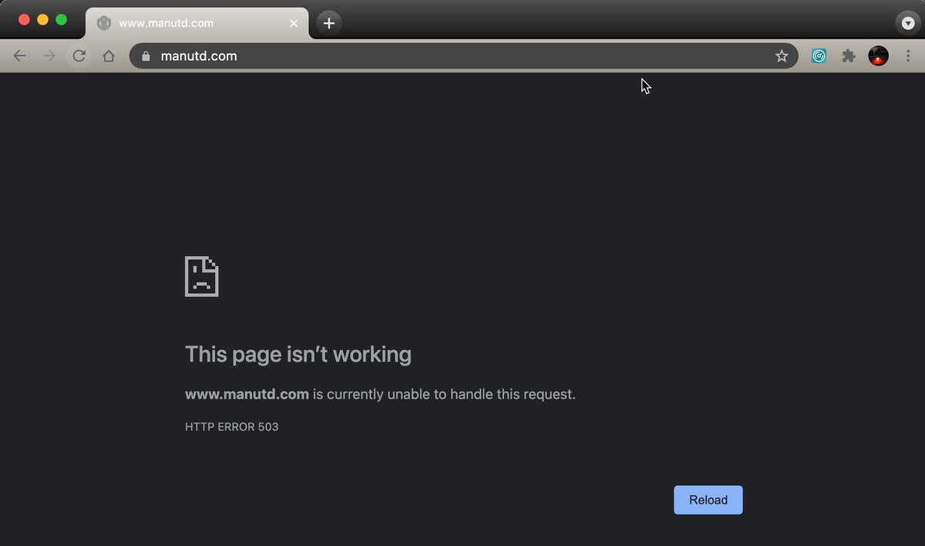Reload page with toolbar refresh icon
The height and width of the screenshot is (546, 925).
pos(79,56)
